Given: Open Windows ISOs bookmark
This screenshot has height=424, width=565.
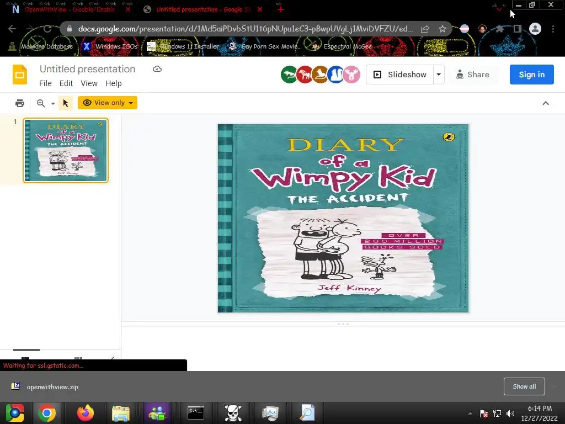Looking at the screenshot, I should coord(110,46).
